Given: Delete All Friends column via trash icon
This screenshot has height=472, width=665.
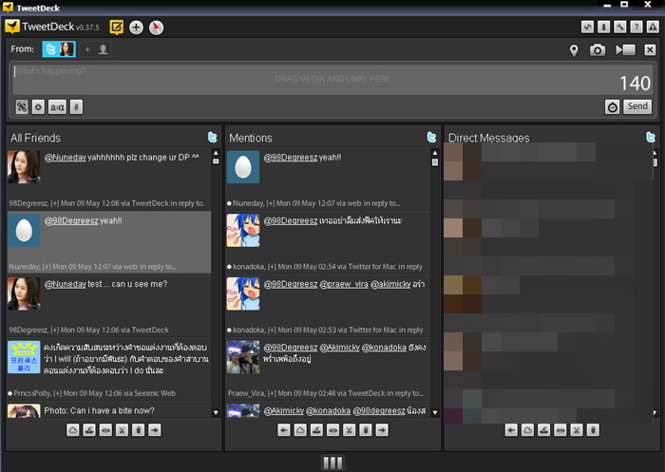Looking at the screenshot, I should (x=139, y=430).
